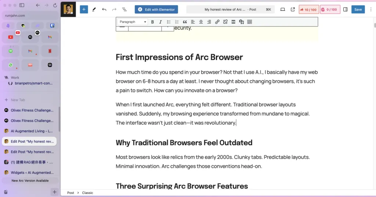Toggle the settings sidebar panel
Image resolution: width=376 pixels, height=197 pixels.
click(x=345, y=10)
